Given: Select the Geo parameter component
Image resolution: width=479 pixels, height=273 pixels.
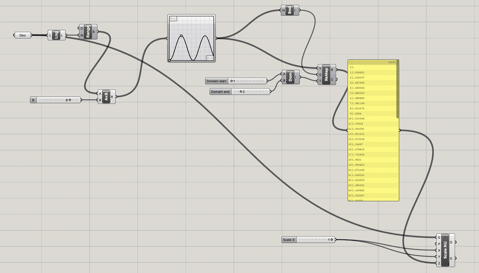Looking at the screenshot, I should (22, 36).
